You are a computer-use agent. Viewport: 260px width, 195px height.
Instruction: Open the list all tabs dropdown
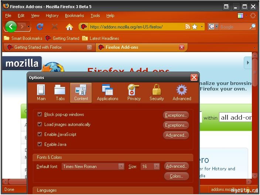(255, 48)
